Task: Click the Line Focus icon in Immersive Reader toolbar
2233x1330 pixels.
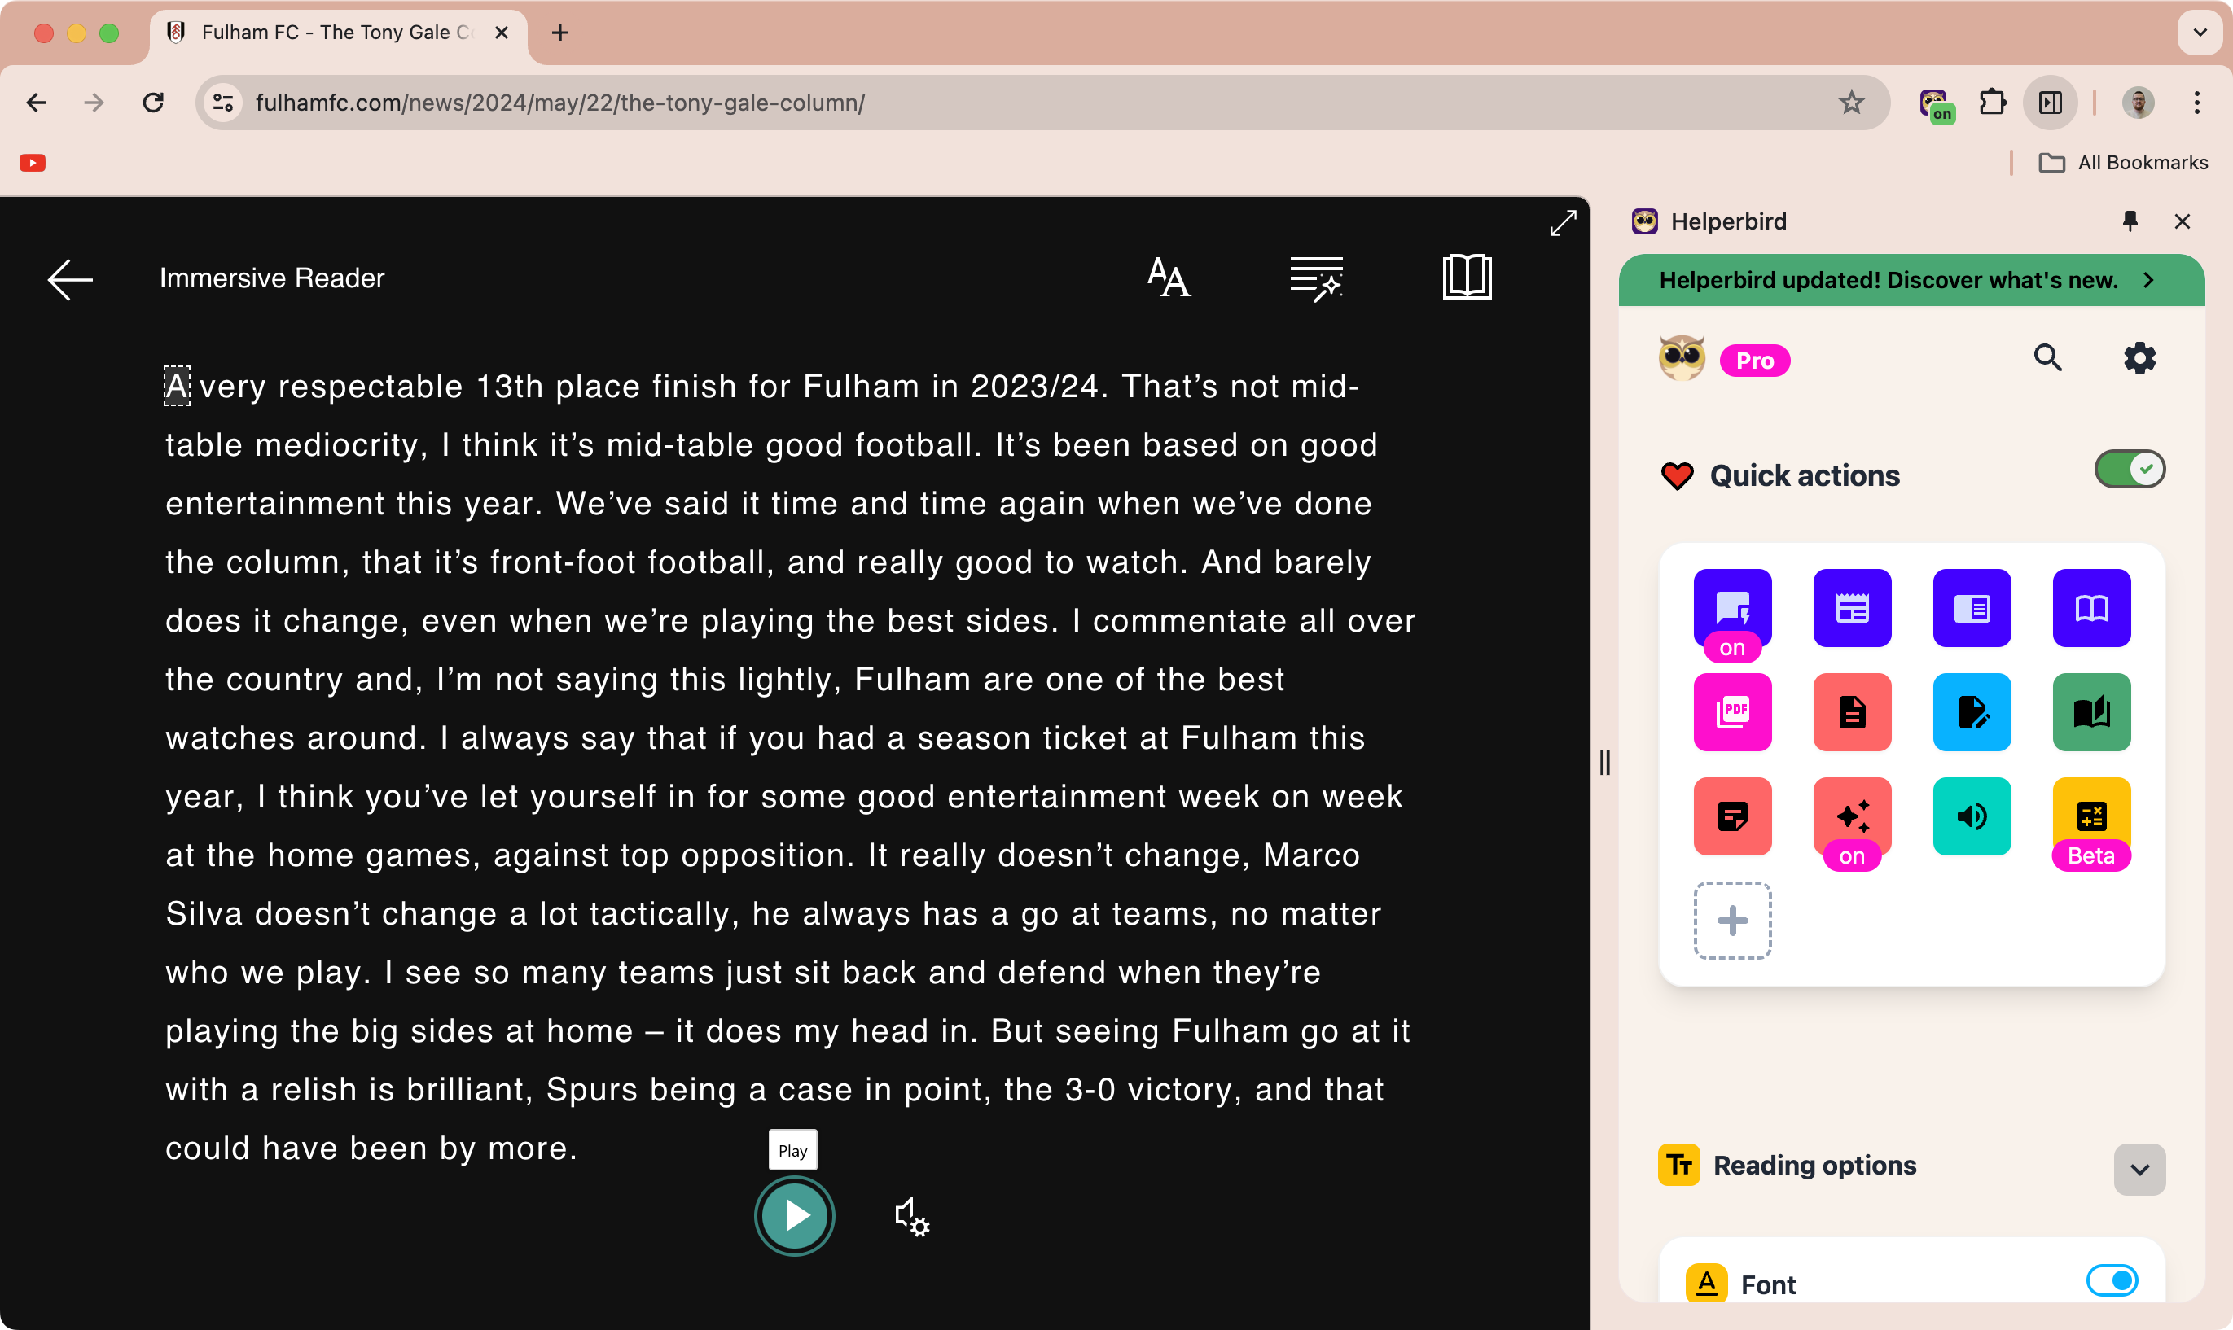Action: tap(1314, 277)
